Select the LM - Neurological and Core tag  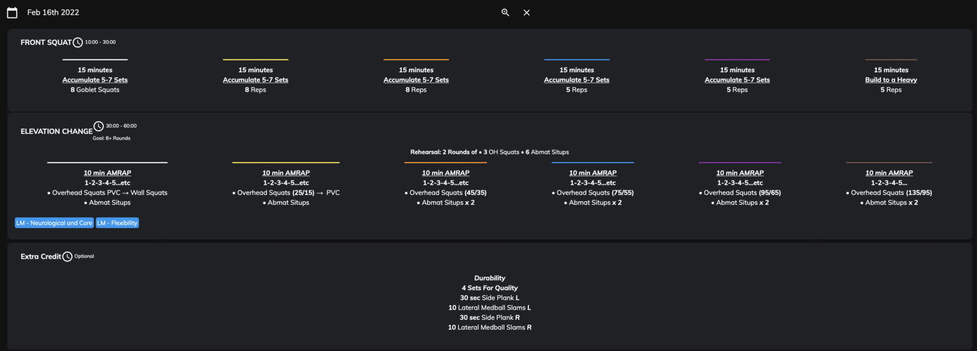click(x=54, y=223)
